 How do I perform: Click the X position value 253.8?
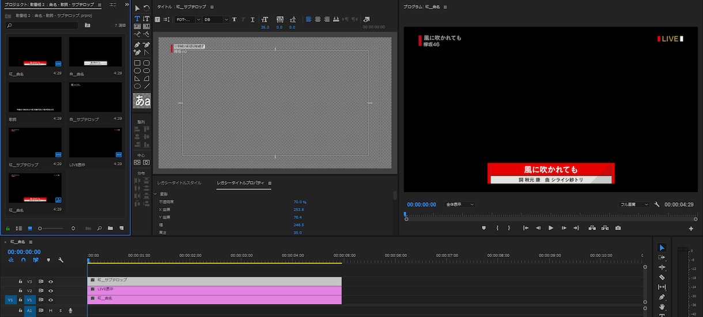298,210
